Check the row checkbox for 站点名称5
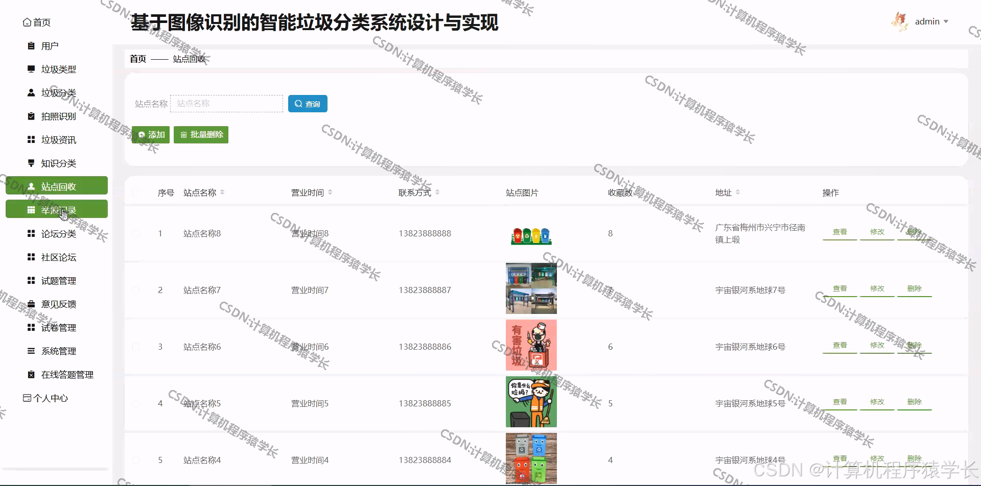981x486 pixels. point(136,403)
